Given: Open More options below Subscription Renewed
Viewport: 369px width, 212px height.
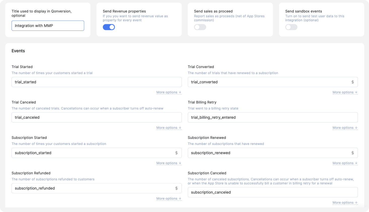Looking at the screenshot, I should [x=345, y=163].
